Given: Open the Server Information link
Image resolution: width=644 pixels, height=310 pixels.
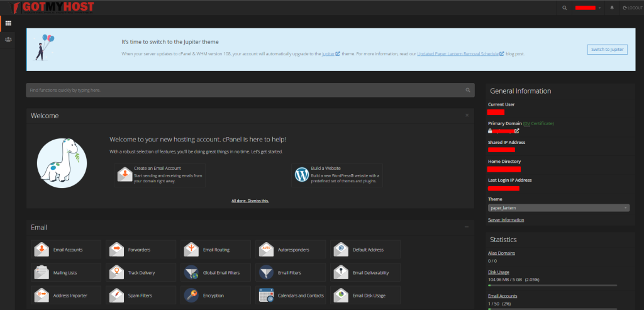Looking at the screenshot, I should click(506, 219).
